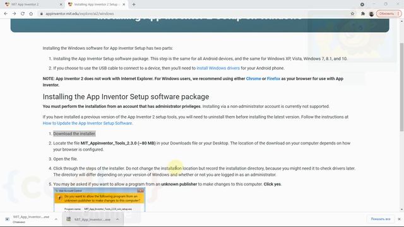Open the media control icon in title bar
This screenshot has width=404, height=227.
coord(362,4)
